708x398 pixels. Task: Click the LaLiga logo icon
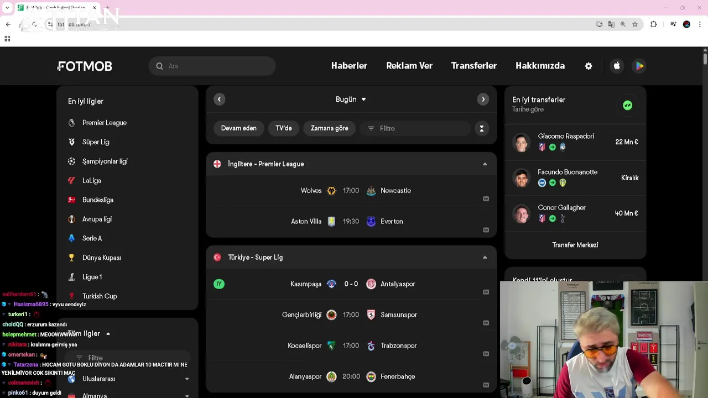coord(71,181)
